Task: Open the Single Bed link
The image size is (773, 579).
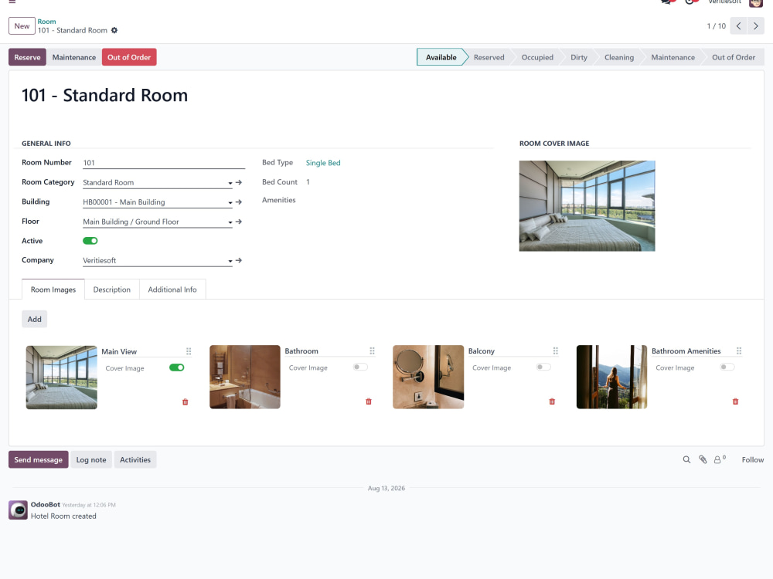Action: pyautogui.click(x=323, y=163)
